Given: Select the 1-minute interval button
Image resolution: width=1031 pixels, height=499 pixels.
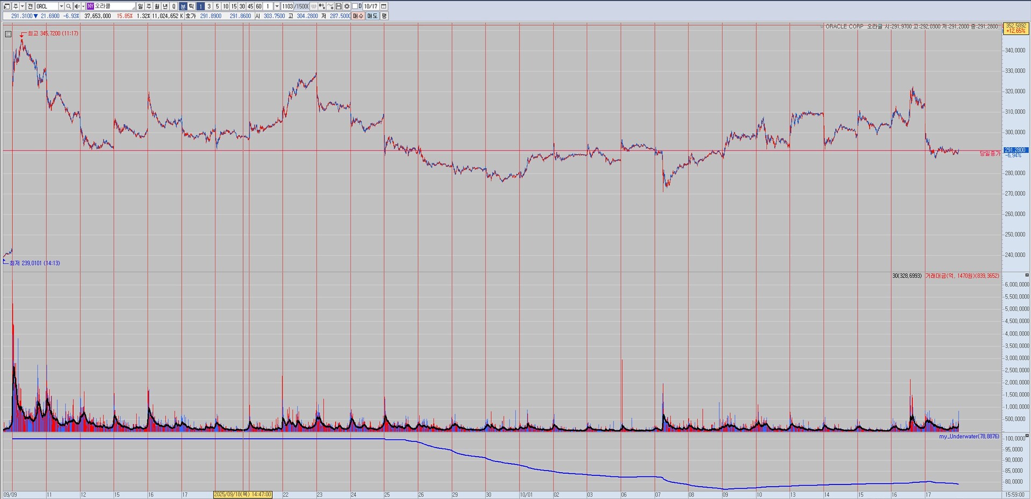Looking at the screenshot, I should (x=200, y=6).
